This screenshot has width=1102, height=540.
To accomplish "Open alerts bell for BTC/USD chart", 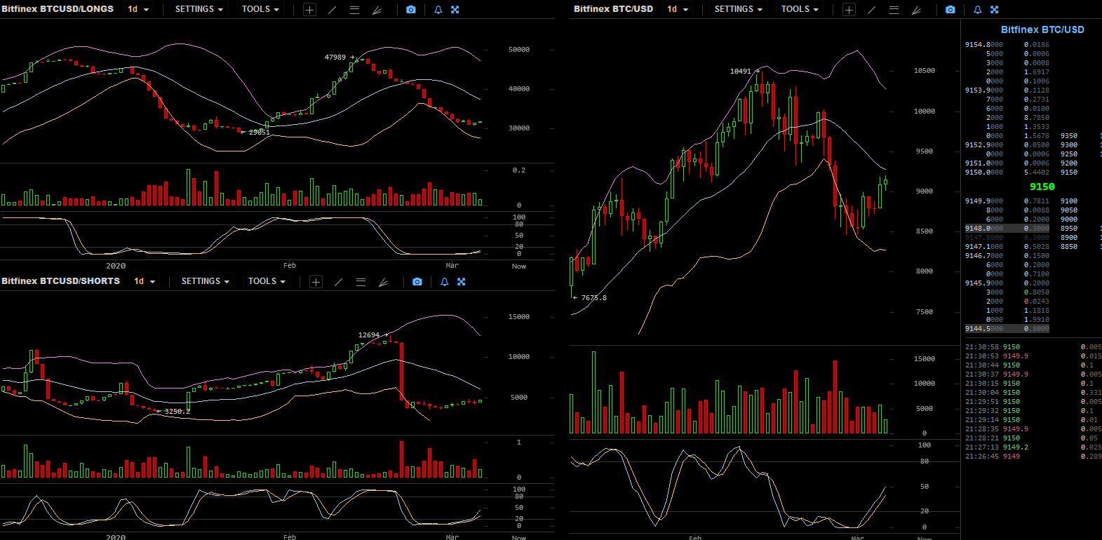I will [978, 10].
